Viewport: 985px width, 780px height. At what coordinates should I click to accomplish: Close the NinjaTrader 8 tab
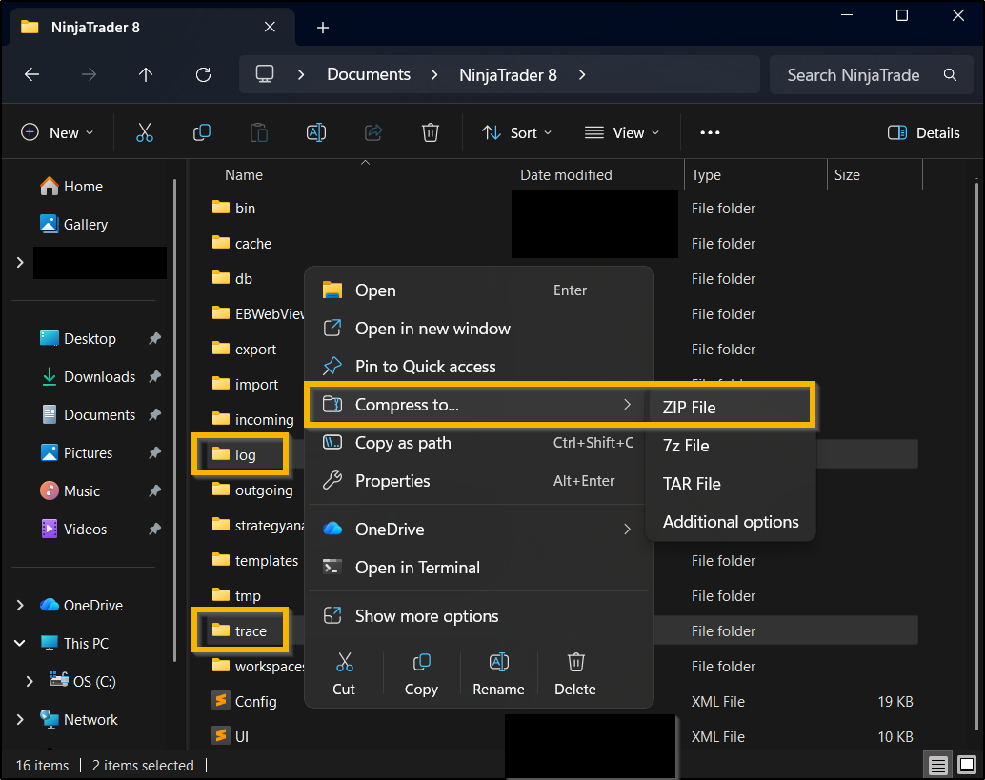point(270,27)
